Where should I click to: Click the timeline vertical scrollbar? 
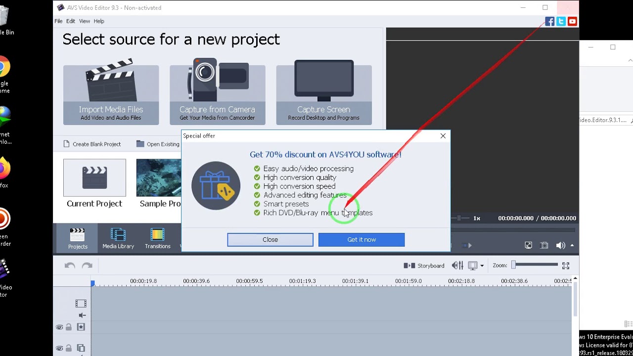tap(575, 299)
